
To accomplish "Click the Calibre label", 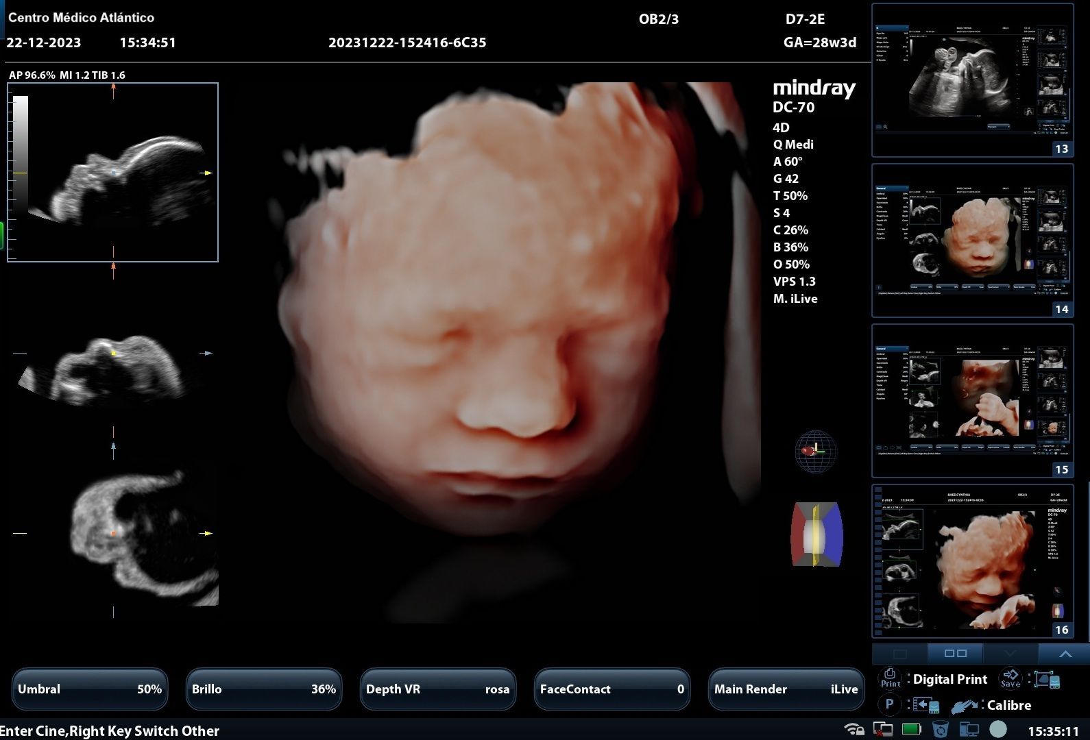I will (1009, 705).
